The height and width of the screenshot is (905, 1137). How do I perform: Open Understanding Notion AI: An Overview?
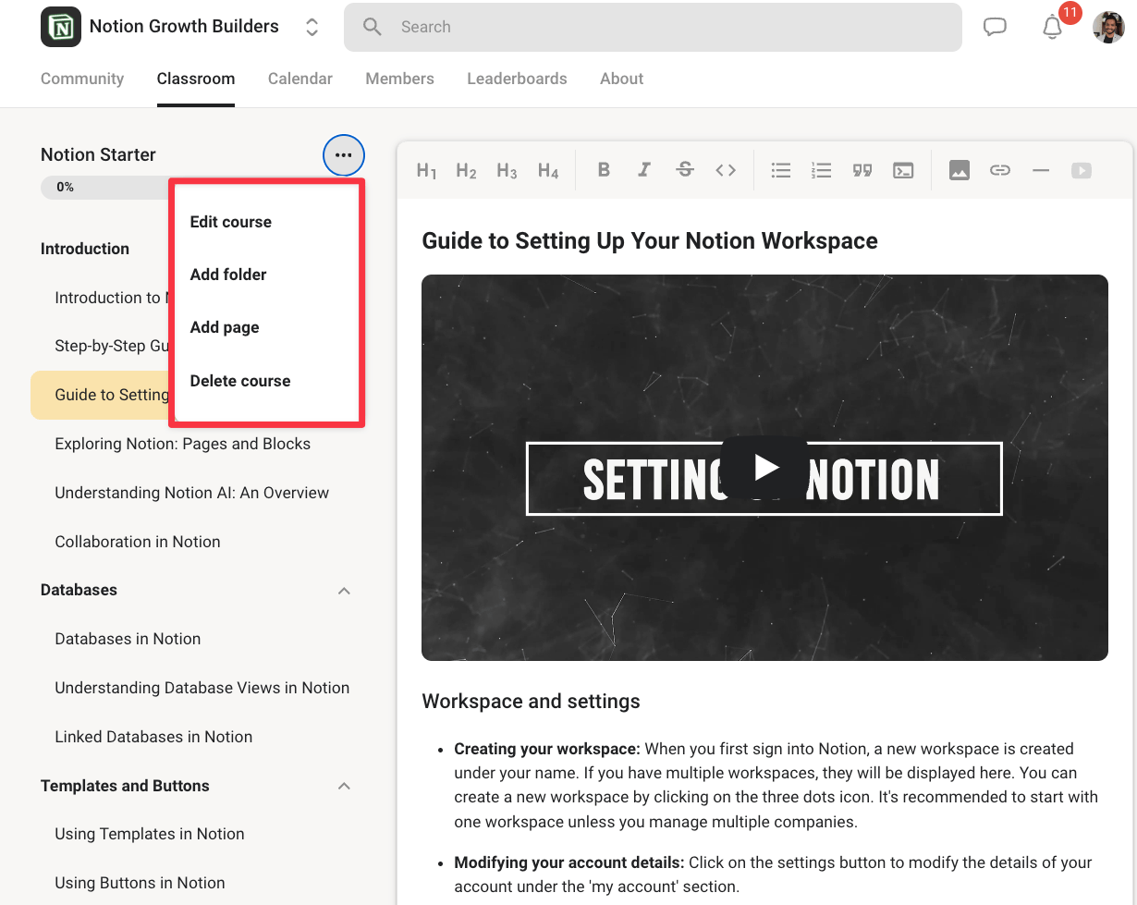(192, 493)
